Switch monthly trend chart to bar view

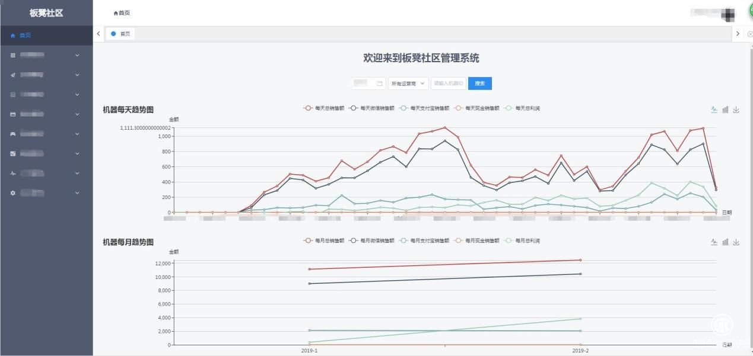pos(725,242)
